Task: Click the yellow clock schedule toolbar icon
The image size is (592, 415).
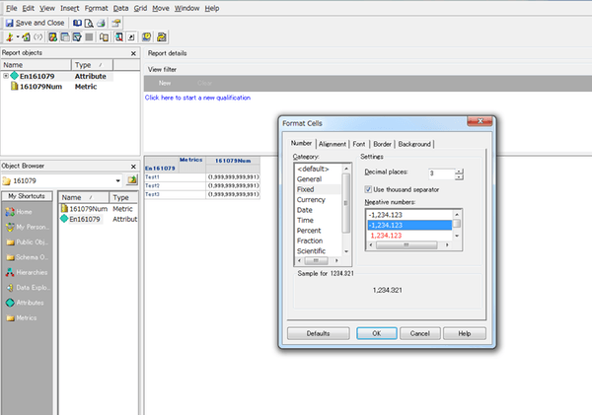Action: [146, 37]
